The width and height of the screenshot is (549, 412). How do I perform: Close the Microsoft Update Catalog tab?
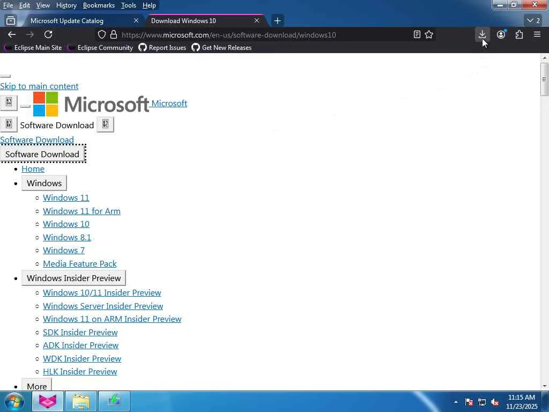click(136, 21)
